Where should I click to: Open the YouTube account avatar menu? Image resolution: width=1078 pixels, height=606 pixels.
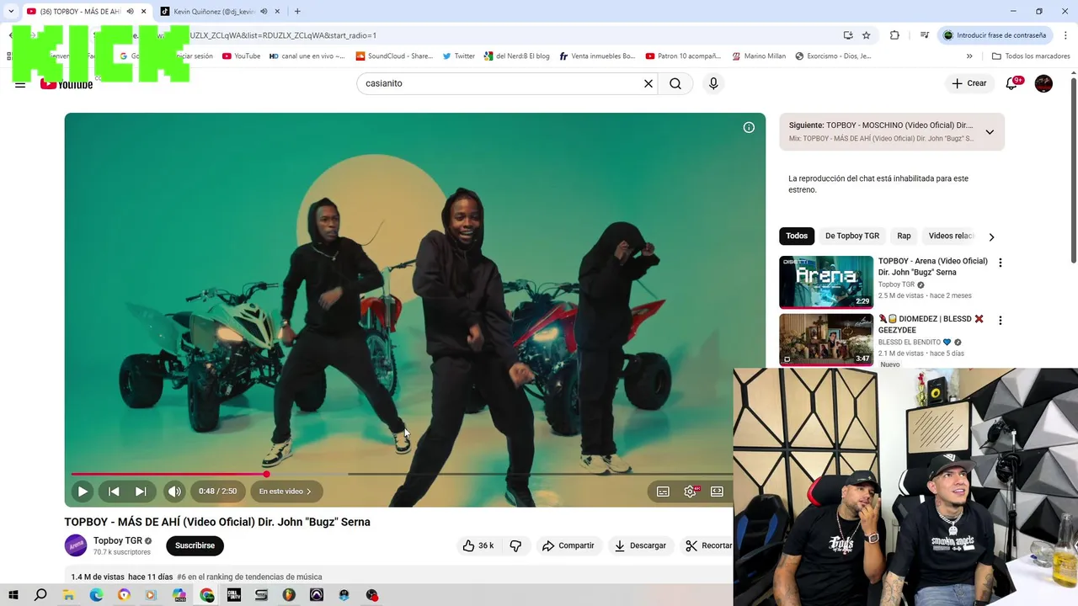(1043, 83)
